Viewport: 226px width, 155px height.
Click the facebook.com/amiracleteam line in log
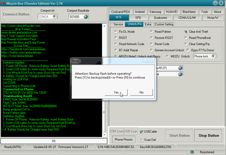click(24, 49)
